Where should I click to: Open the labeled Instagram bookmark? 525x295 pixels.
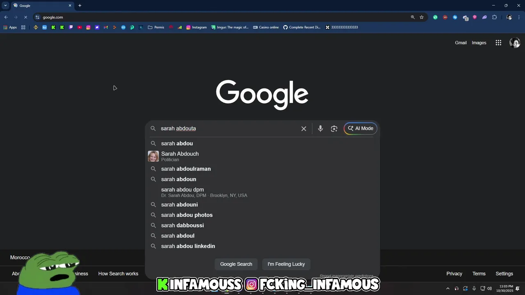[196, 27]
